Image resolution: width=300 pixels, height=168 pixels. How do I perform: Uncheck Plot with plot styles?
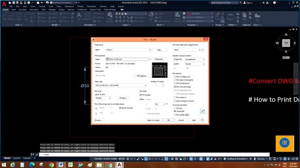(175, 87)
